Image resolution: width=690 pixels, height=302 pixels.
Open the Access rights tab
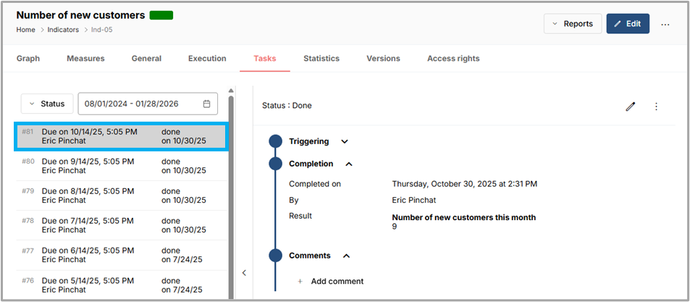coord(453,59)
